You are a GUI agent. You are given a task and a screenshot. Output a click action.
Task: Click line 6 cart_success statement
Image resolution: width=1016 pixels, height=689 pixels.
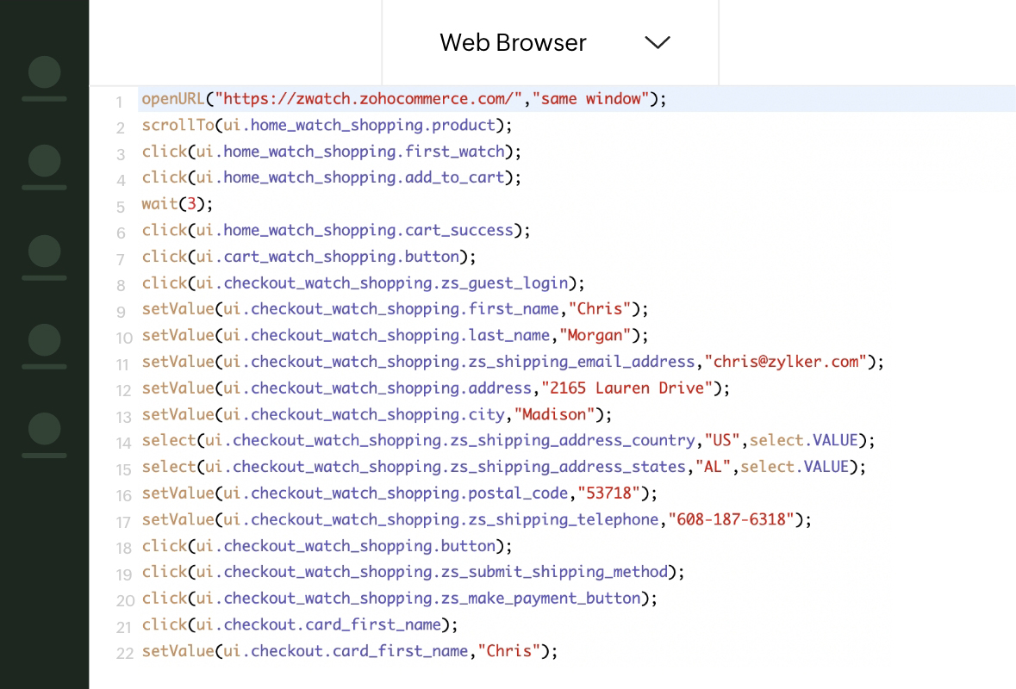[335, 231]
